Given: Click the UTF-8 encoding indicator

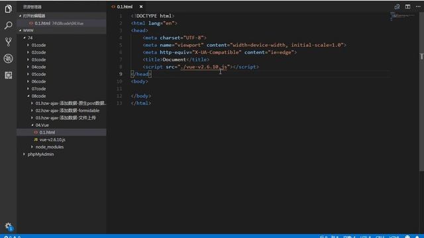Looking at the screenshot, I should 365,237.
